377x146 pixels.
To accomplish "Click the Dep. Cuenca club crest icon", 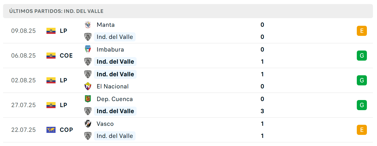I will click(88, 99).
